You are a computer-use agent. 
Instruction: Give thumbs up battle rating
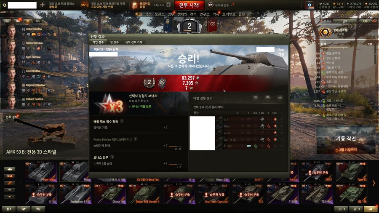coord(280,98)
